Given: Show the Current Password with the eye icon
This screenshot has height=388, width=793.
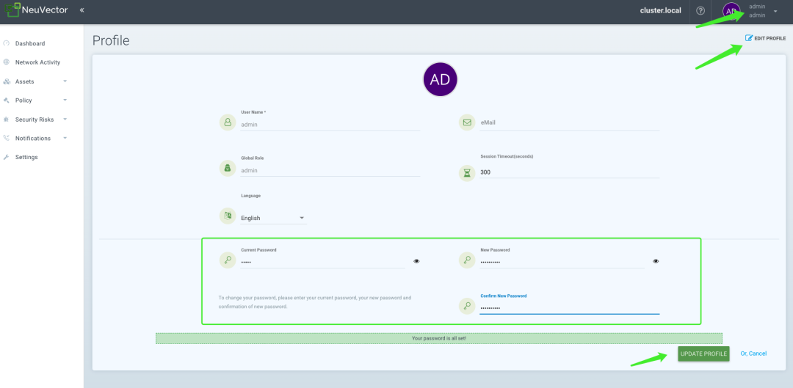Looking at the screenshot, I should tap(417, 261).
